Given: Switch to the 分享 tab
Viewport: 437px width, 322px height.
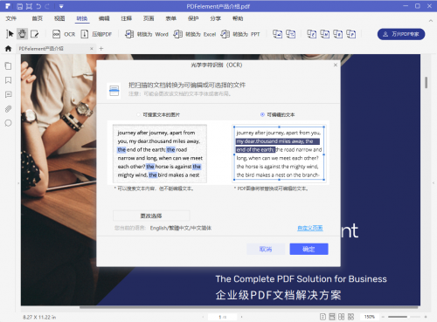Looking at the screenshot, I should 216,18.
